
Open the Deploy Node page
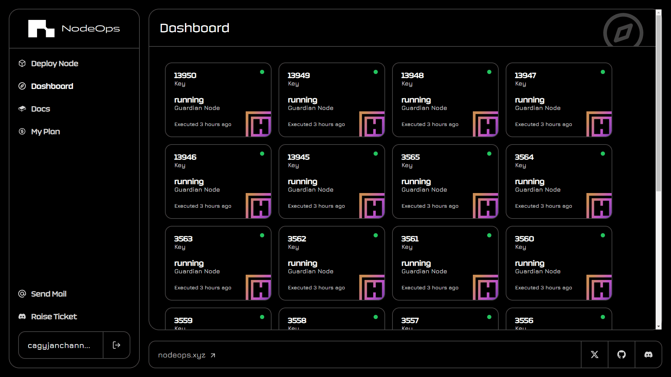(54, 64)
